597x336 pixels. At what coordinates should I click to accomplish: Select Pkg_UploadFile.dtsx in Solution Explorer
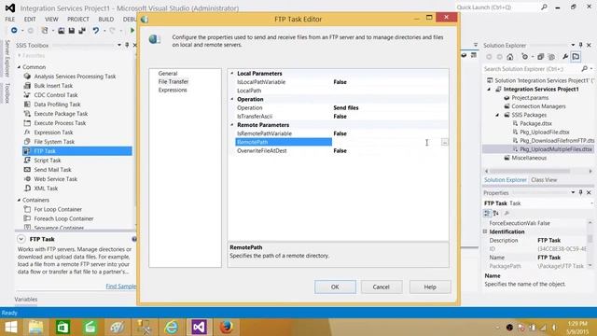tap(545, 133)
